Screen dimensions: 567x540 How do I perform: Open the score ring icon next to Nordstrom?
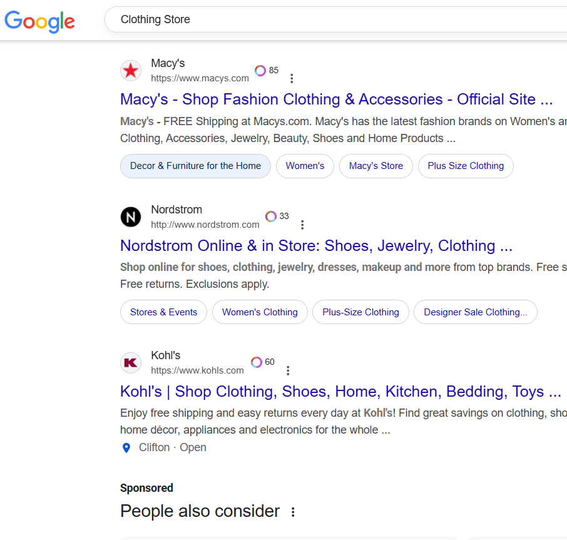coord(271,217)
